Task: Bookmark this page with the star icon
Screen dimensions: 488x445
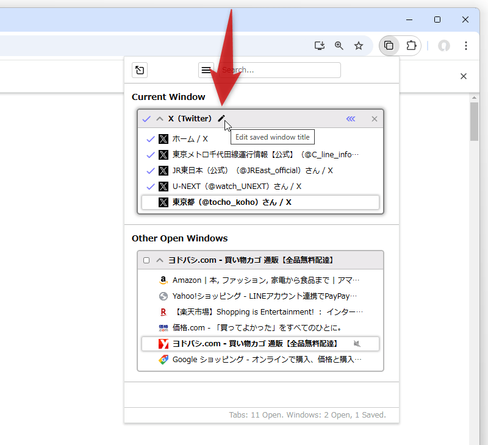Action: tap(359, 46)
